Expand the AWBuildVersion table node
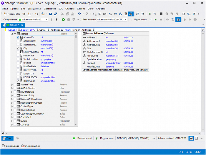 pyautogui.click(x=12, y=88)
